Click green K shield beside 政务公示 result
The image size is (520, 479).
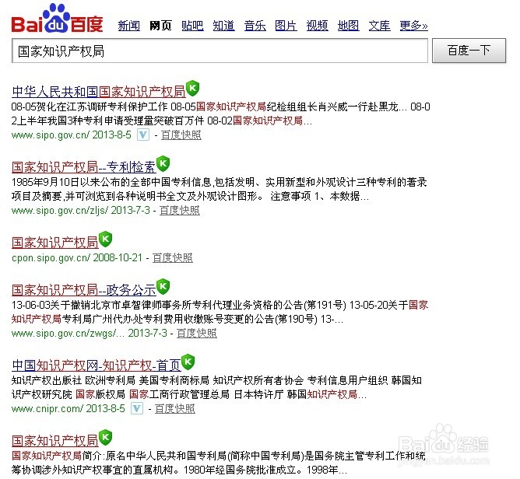point(163,286)
